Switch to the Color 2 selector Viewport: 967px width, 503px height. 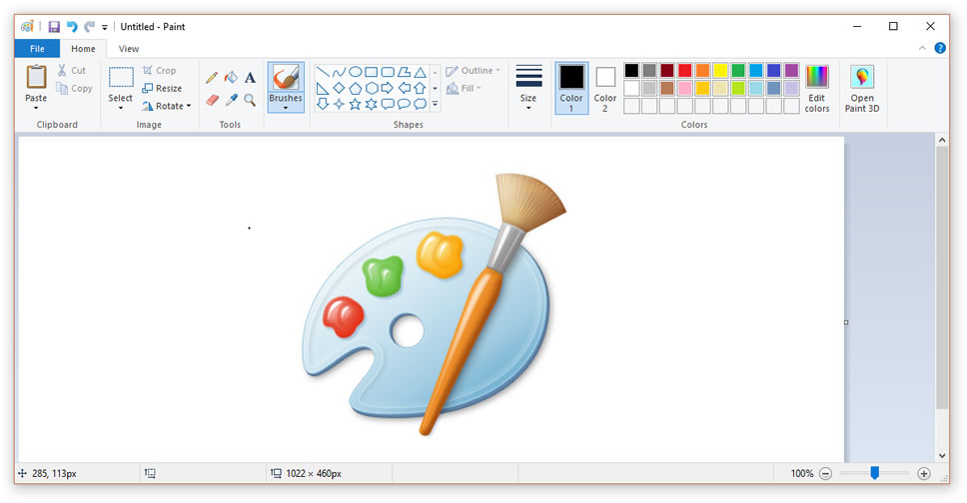tap(605, 87)
